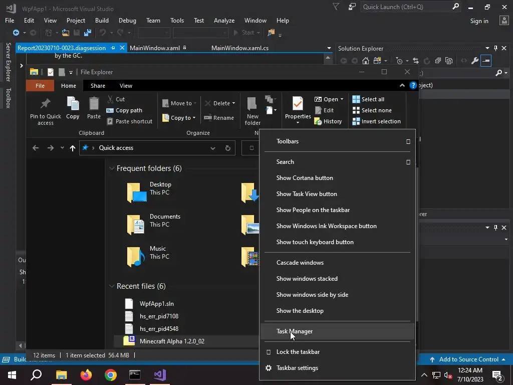Image resolution: width=513 pixels, height=385 pixels.
Task: Click History in the Open group
Action: (x=328, y=121)
